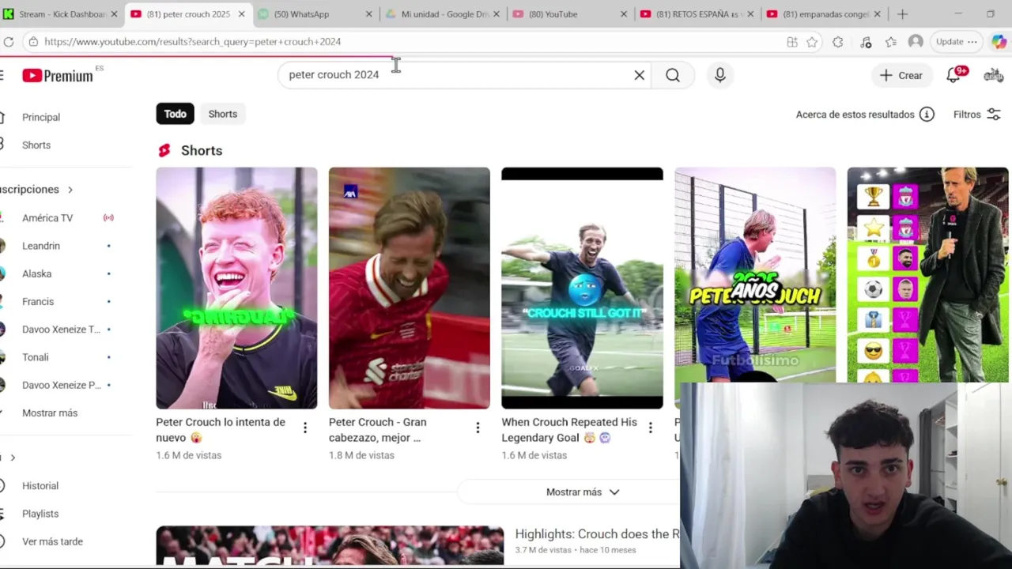Open 'Highlights: Crouch does the R...' video title
This screenshot has height=569, width=1012.
tap(596, 534)
